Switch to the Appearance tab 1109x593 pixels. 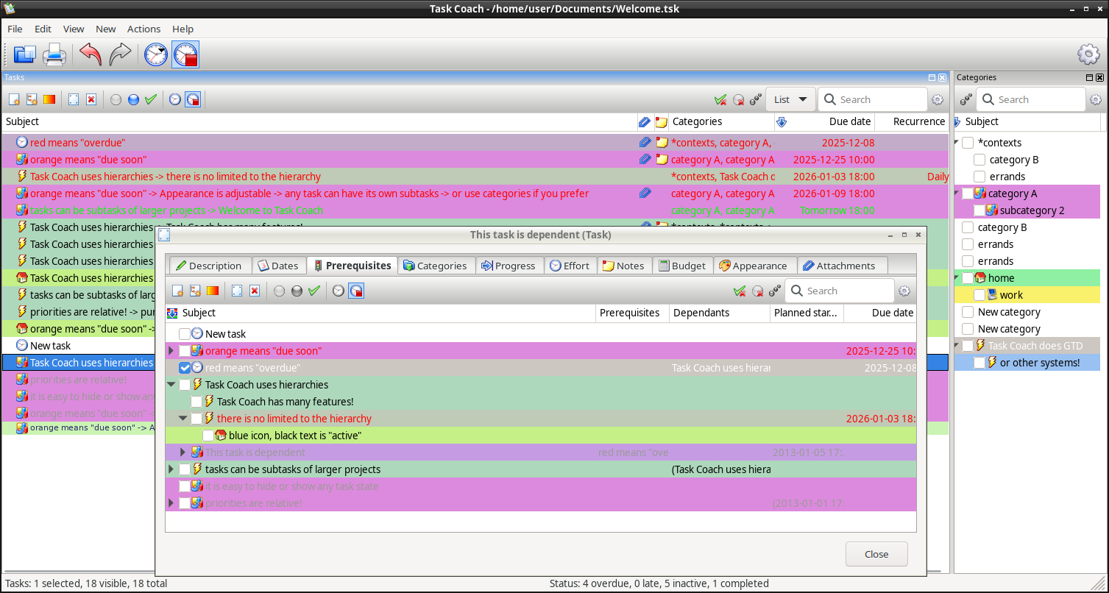tap(754, 266)
